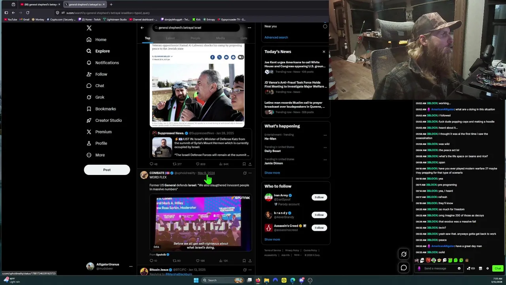Close the Today's News panel

[324, 52]
